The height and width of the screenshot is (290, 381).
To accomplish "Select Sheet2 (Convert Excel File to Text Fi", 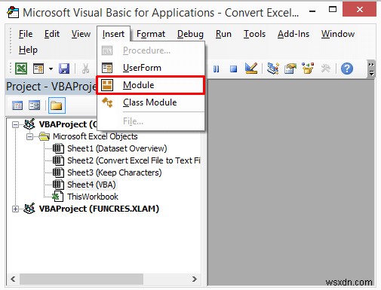I will point(134,160).
